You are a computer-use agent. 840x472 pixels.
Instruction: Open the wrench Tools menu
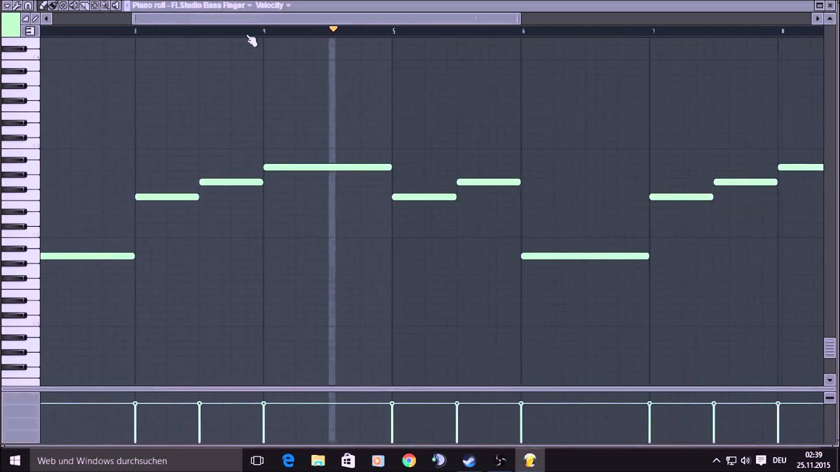pyautogui.click(x=17, y=5)
